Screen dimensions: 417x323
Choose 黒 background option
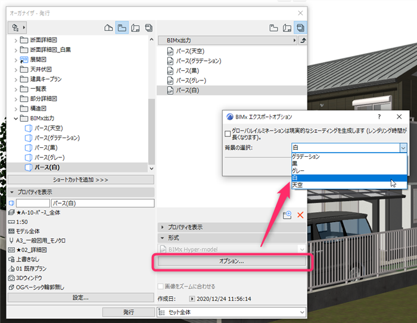pyautogui.click(x=349, y=164)
